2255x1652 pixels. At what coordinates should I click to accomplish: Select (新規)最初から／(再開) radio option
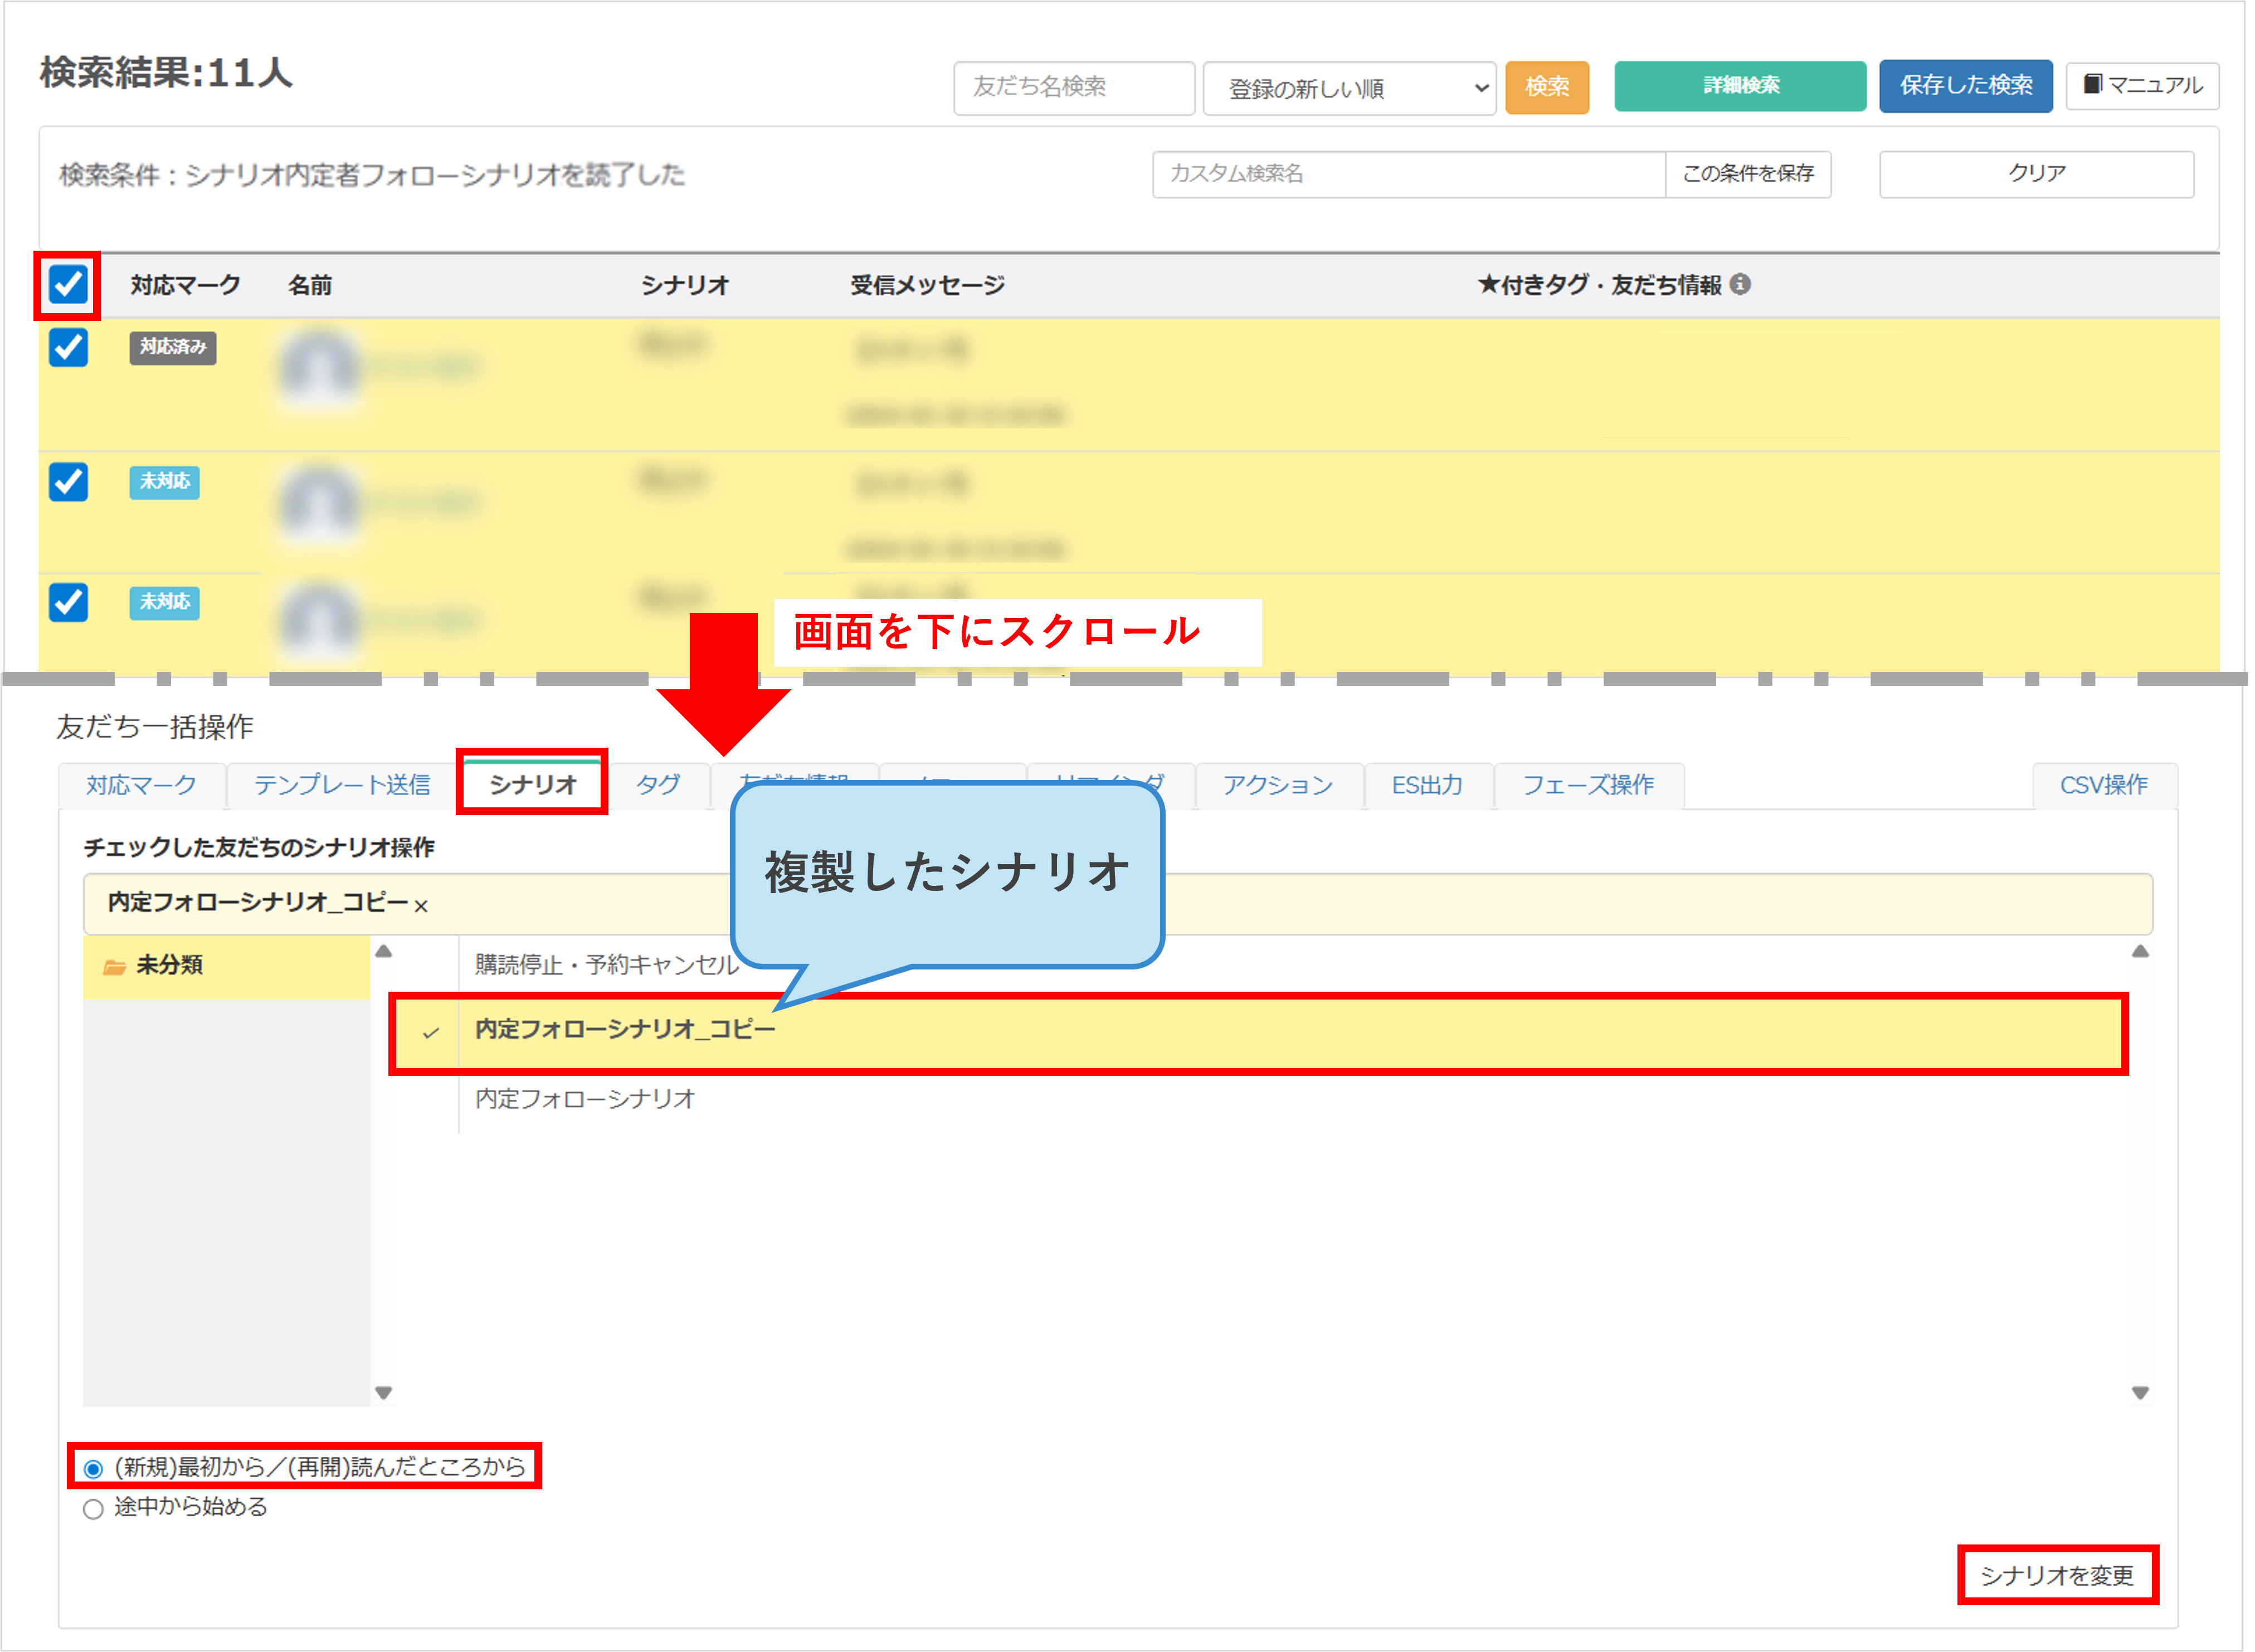93,1469
